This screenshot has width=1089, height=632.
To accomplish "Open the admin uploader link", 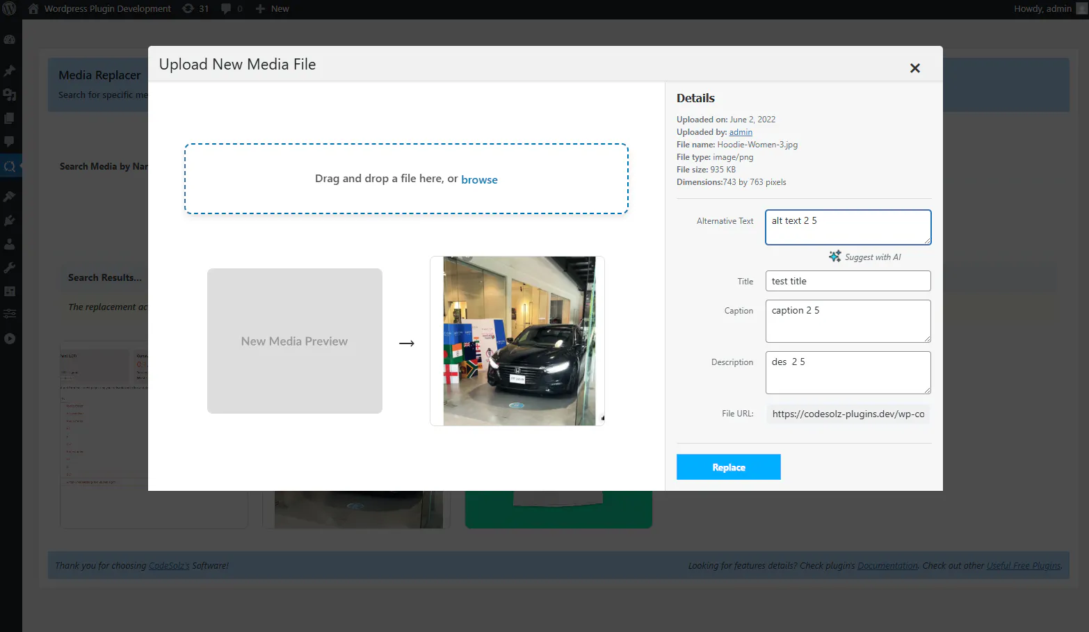I will [x=741, y=132].
